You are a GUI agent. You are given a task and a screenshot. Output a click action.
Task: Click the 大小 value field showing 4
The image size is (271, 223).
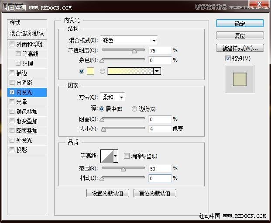coord(160,129)
